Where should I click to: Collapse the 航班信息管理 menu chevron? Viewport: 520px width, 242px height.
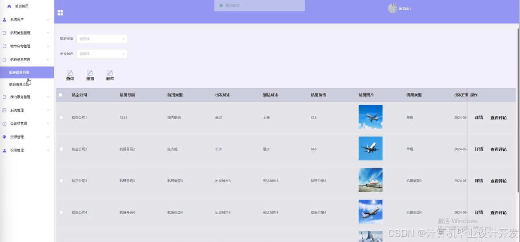pyautogui.click(x=48, y=60)
